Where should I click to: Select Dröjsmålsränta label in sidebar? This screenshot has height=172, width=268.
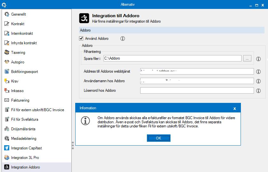pyautogui.click(x=23, y=129)
